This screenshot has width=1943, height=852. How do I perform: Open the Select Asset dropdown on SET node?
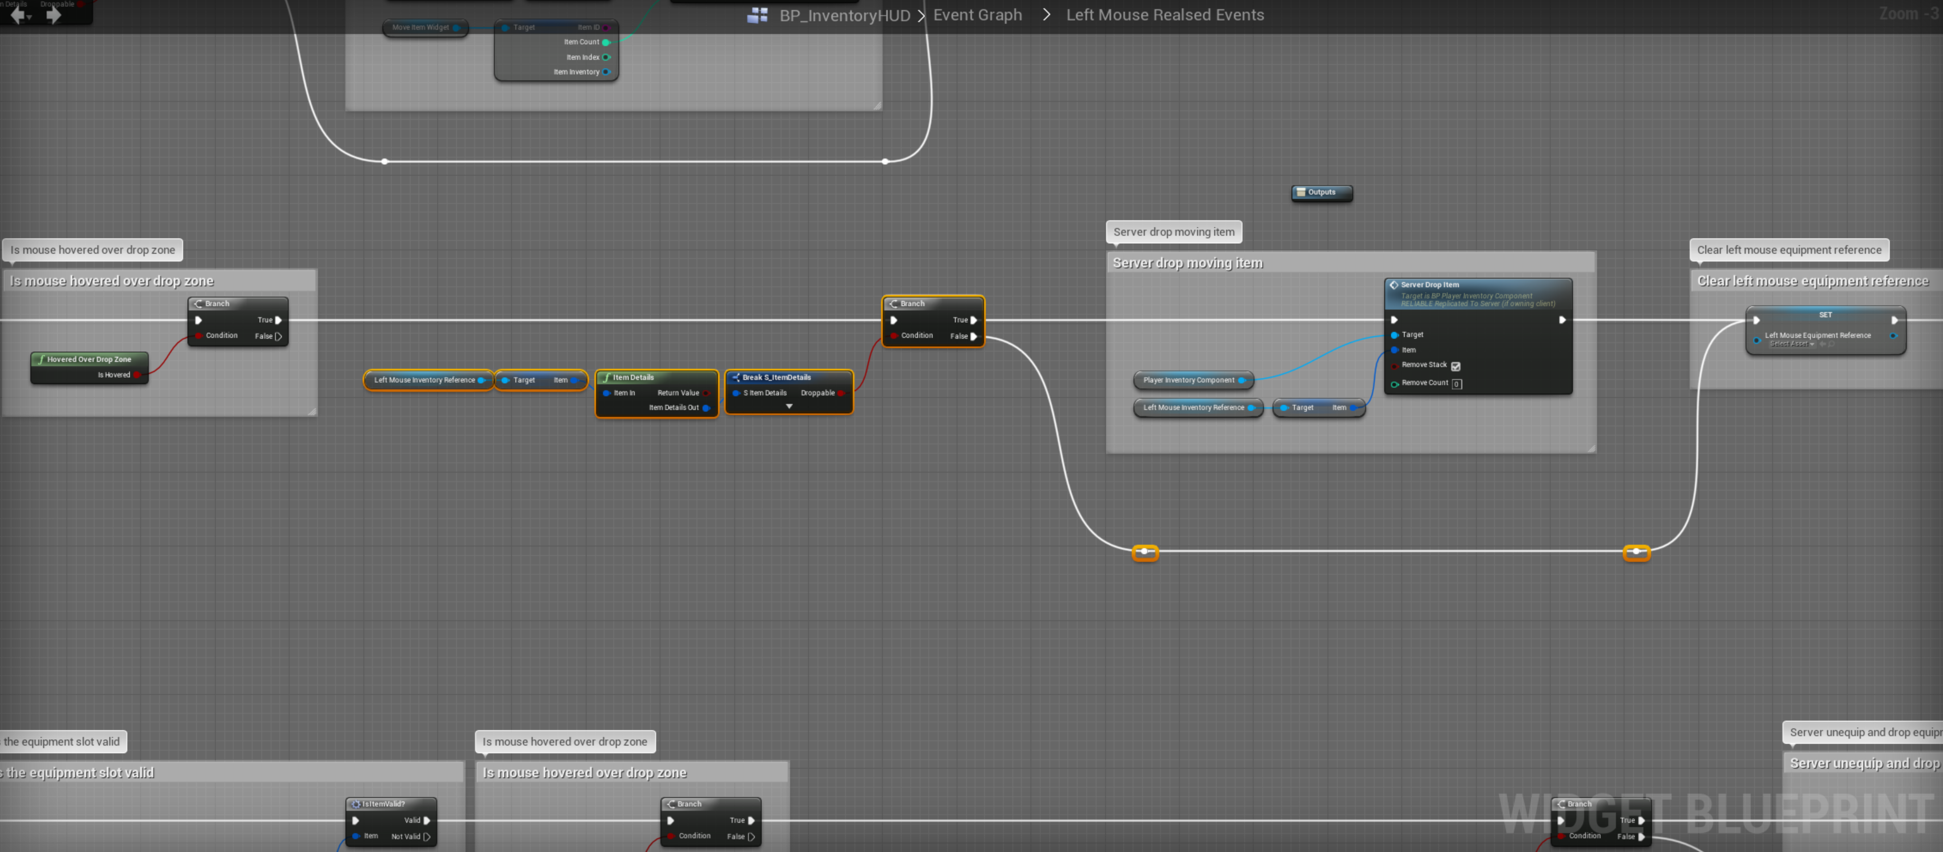1792,344
